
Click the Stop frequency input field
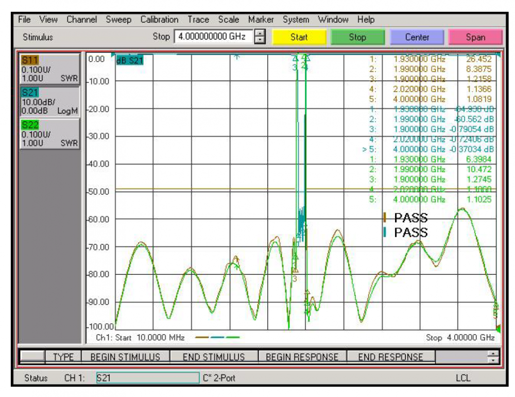pos(213,37)
